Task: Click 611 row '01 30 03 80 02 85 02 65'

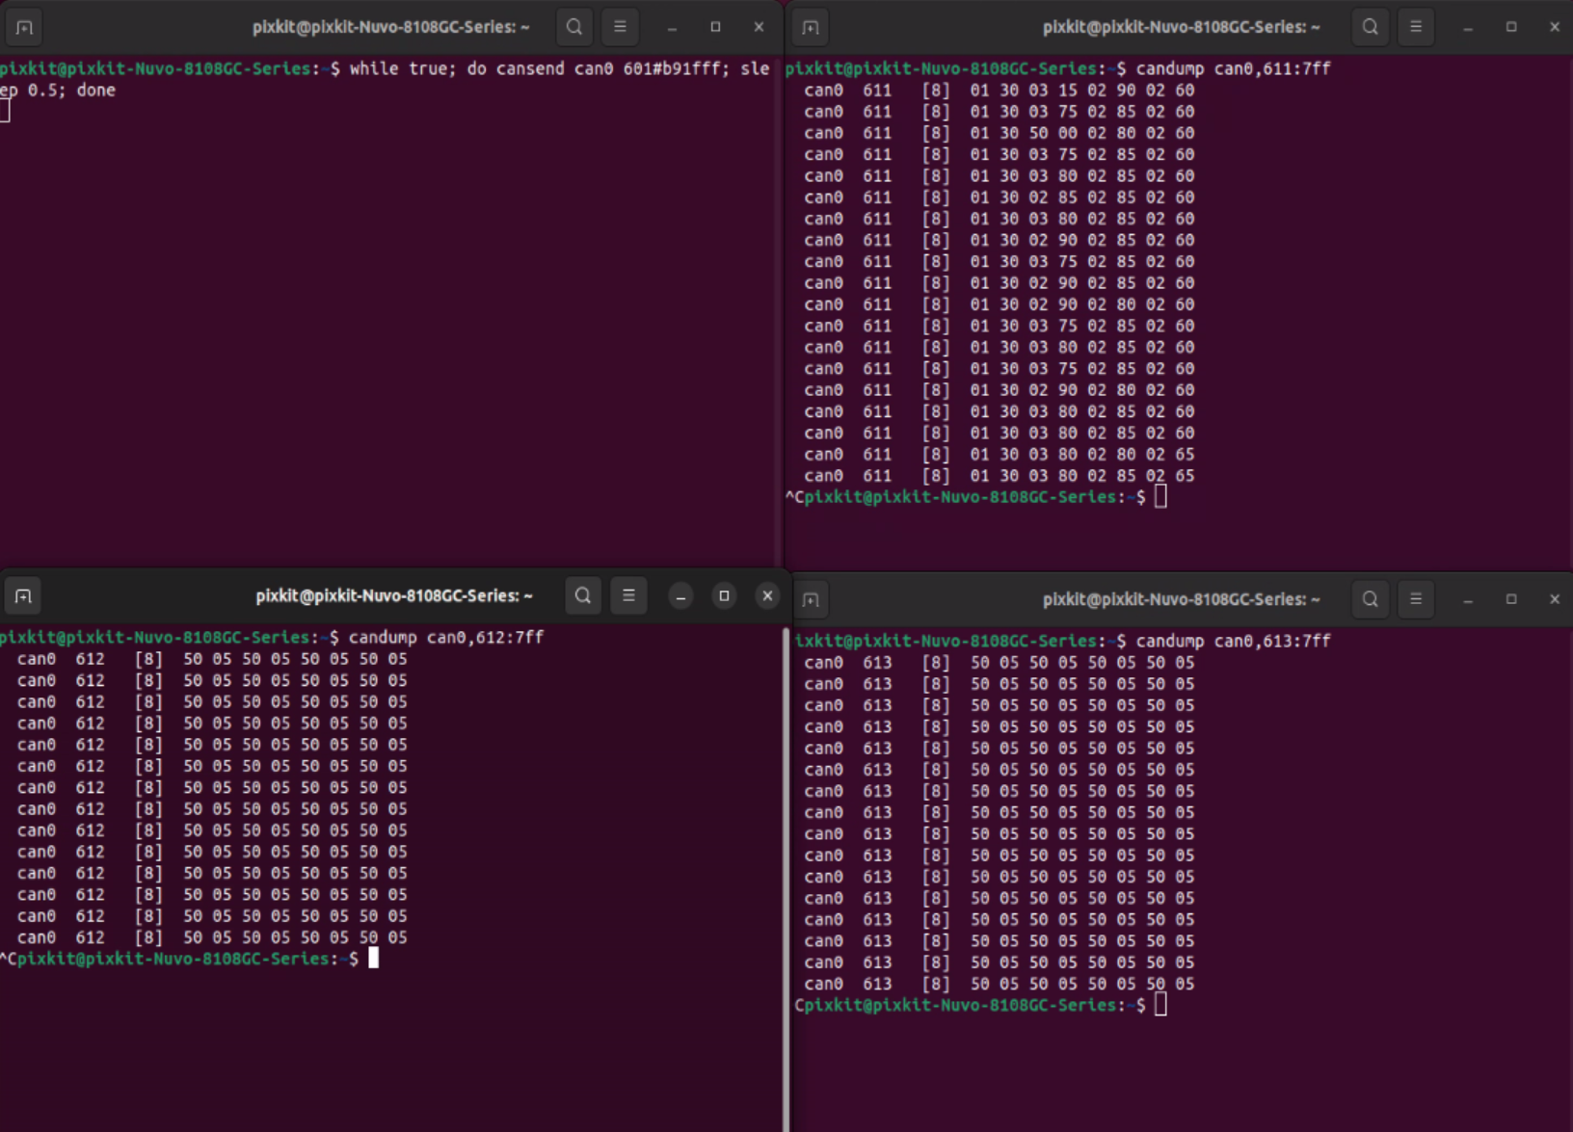Action: (1082, 476)
